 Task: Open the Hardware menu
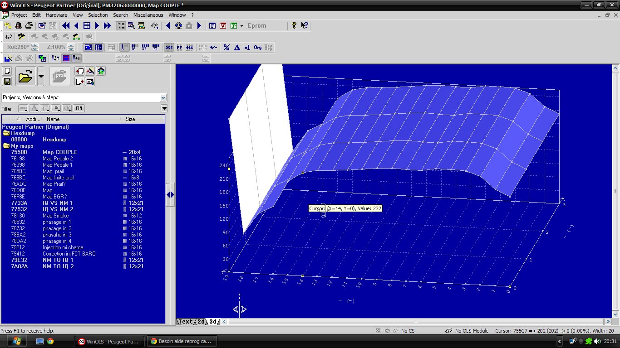[56, 15]
